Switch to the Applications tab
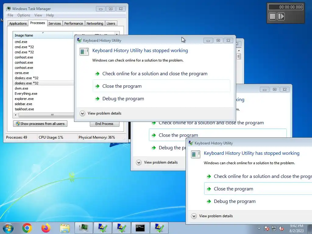The image size is (312, 234). (x=18, y=23)
